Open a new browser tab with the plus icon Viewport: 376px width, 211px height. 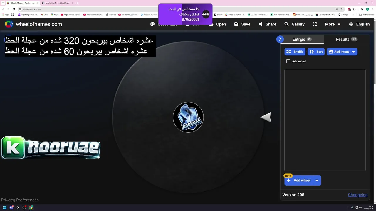78,3
